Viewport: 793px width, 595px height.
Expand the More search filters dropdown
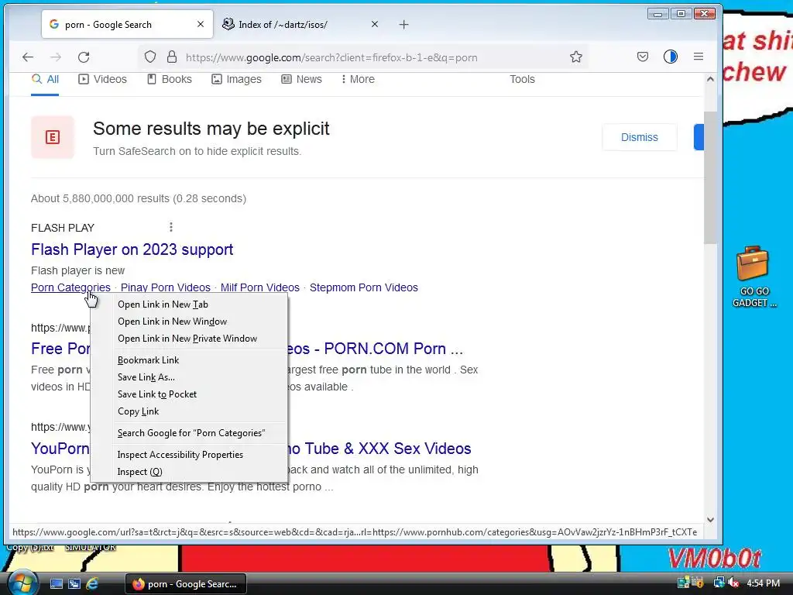tap(358, 80)
